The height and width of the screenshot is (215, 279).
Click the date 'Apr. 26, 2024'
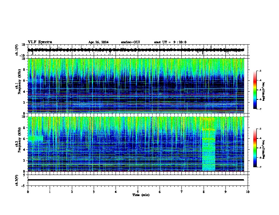pyautogui.click(x=98, y=42)
